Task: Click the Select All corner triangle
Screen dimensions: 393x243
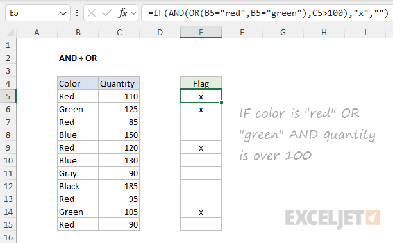Action: pyautogui.click(x=10, y=32)
